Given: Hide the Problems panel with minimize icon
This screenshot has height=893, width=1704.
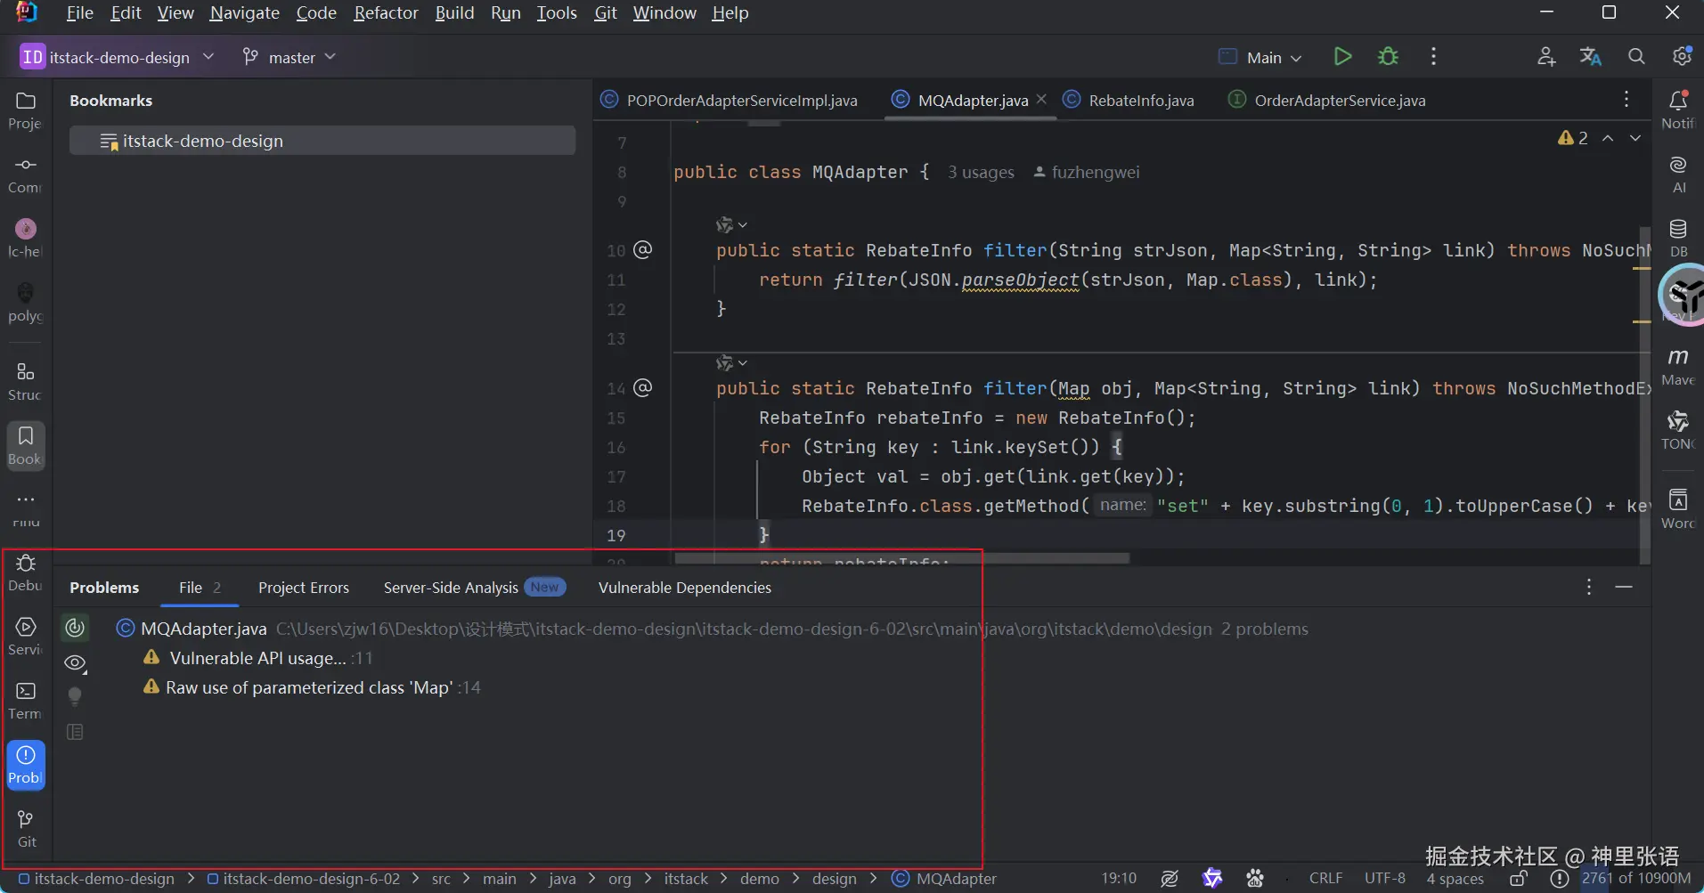Looking at the screenshot, I should pyautogui.click(x=1624, y=588).
